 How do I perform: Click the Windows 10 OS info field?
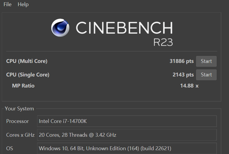click(127, 148)
